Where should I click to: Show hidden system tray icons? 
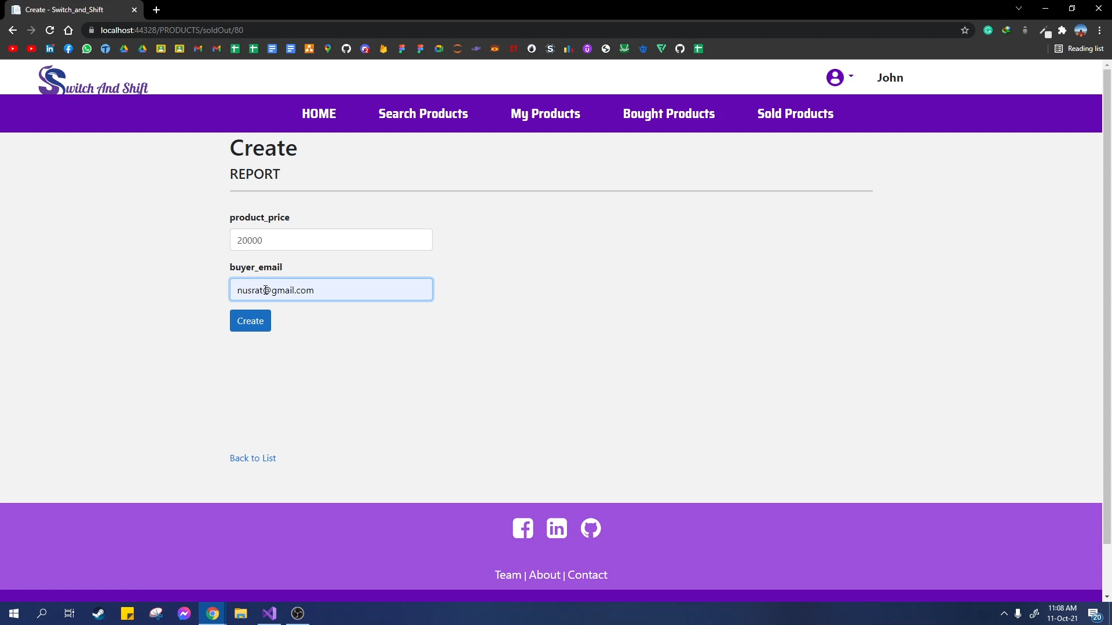[x=1004, y=613]
